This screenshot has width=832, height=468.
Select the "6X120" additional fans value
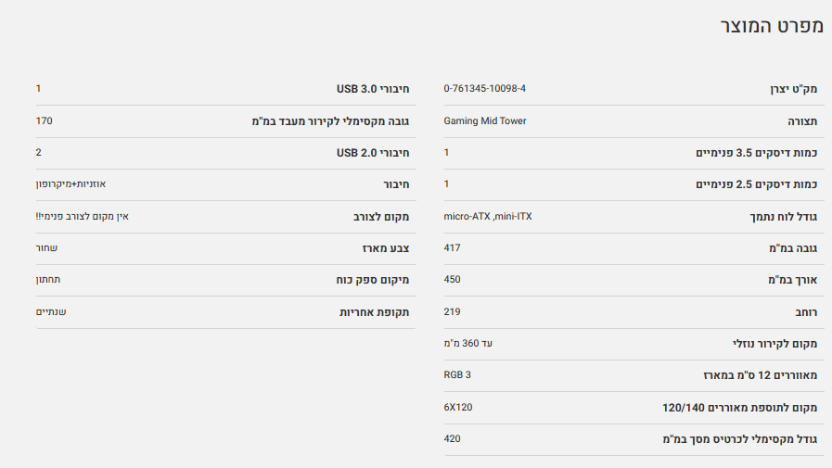pyautogui.click(x=458, y=407)
